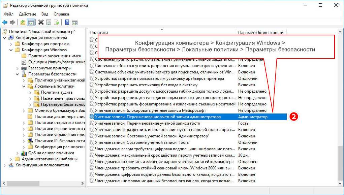Expand the 'Административные шаблоны' node

(x=11, y=159)
